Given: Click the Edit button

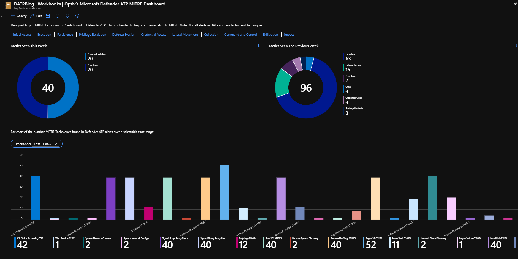Looking at the screenshot, I should coord(36,16).
